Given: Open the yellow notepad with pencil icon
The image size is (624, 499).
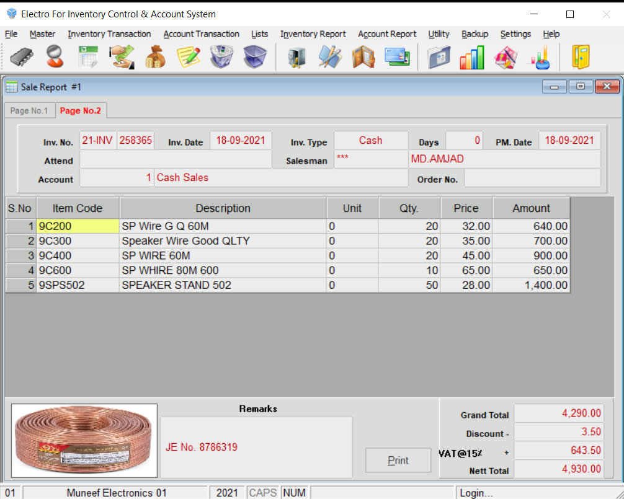Looking at the screenshot, I should (189, 57).
